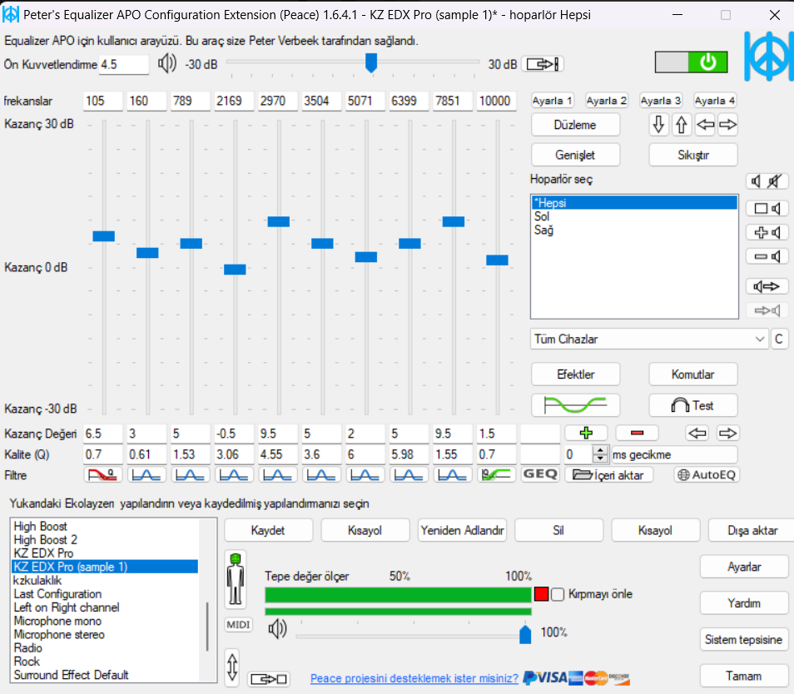Select the Ayarla 1 preset button
Image resolution: width=794 pixels, height=694 pixels.
(552, 100)
